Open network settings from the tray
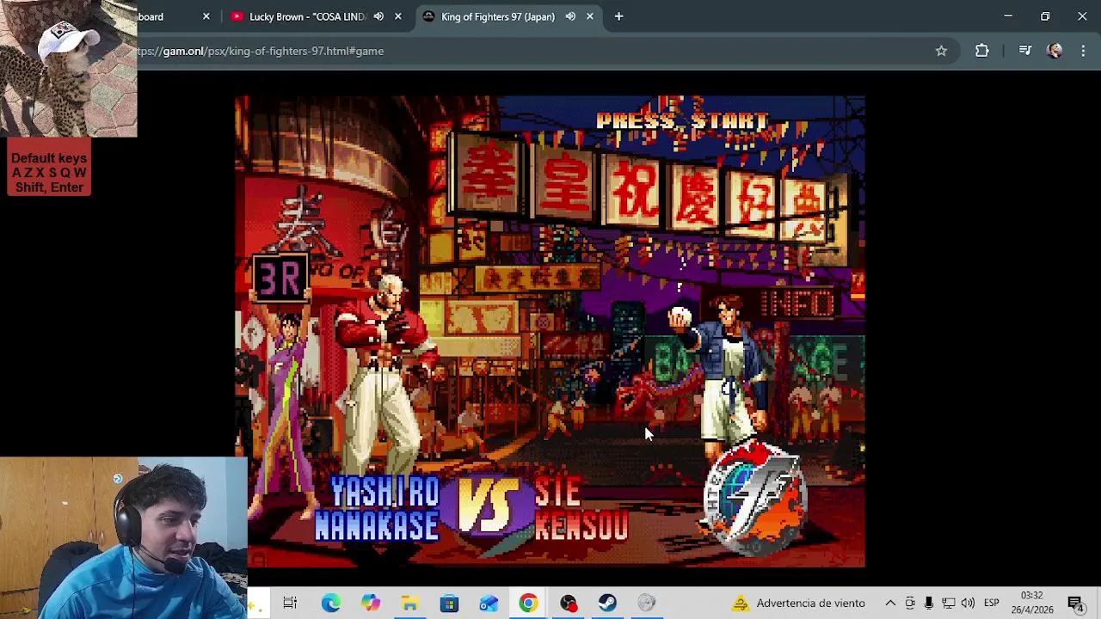The image size is (1101, 619). pyautogui.click(x=948, y=604)
